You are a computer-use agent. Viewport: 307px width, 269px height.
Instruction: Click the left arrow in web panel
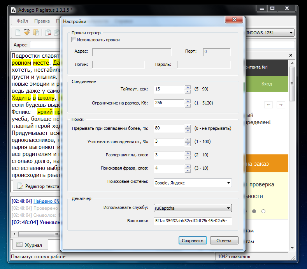[x=269, y=105]
